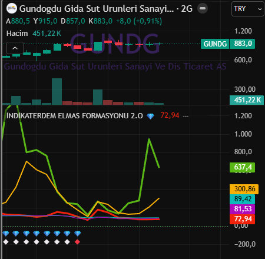This screenshot has width=265, height=259.
Task: Open the TRY currency dropdown
Action: (x=248, y=9)
